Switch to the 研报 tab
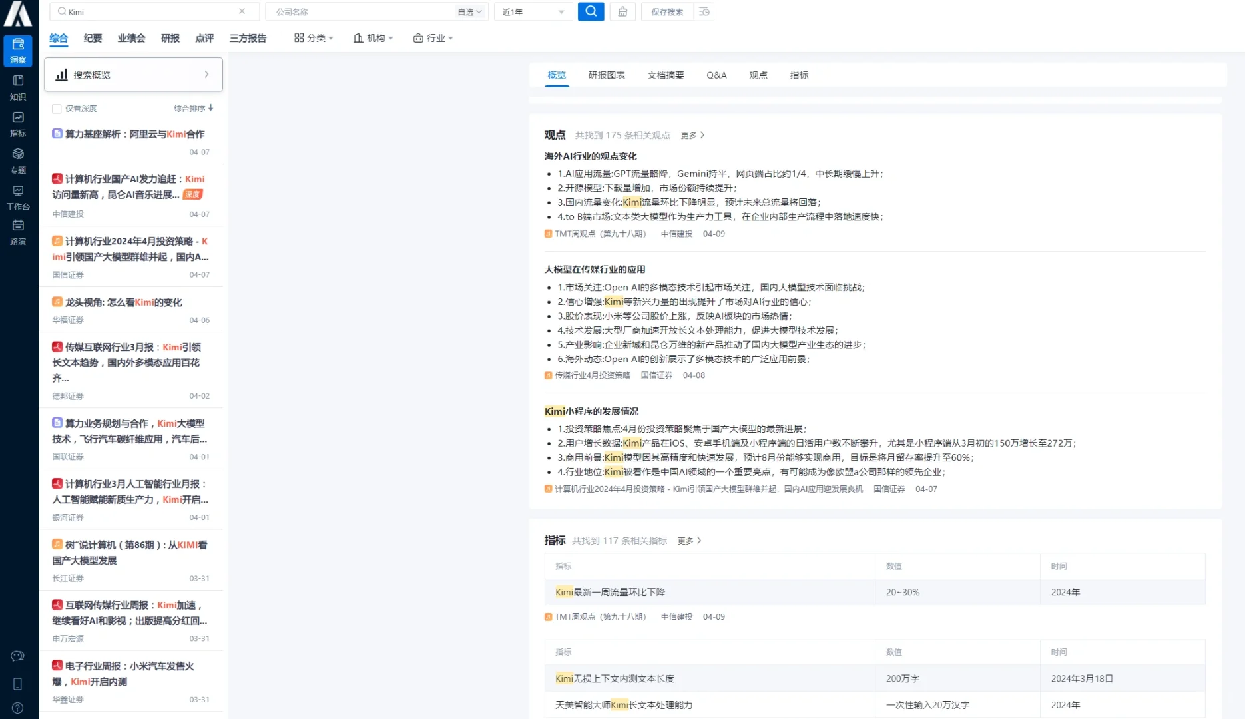 pos(170,38)
